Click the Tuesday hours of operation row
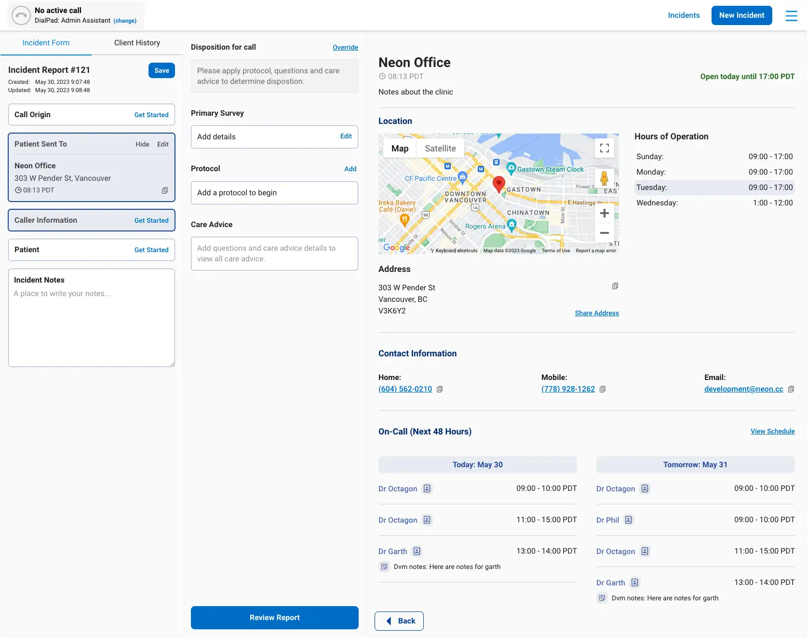Viewport: 807px width, 637px height. (714, 188)
